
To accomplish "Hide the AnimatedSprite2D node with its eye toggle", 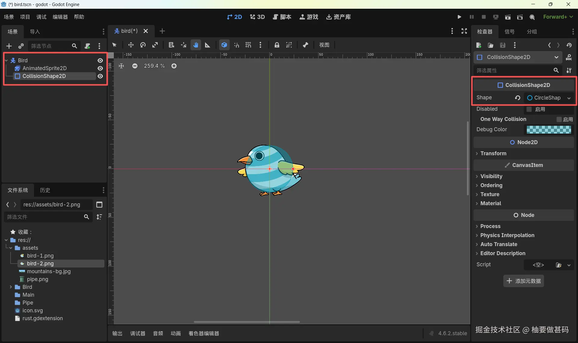I will (100, 68).
